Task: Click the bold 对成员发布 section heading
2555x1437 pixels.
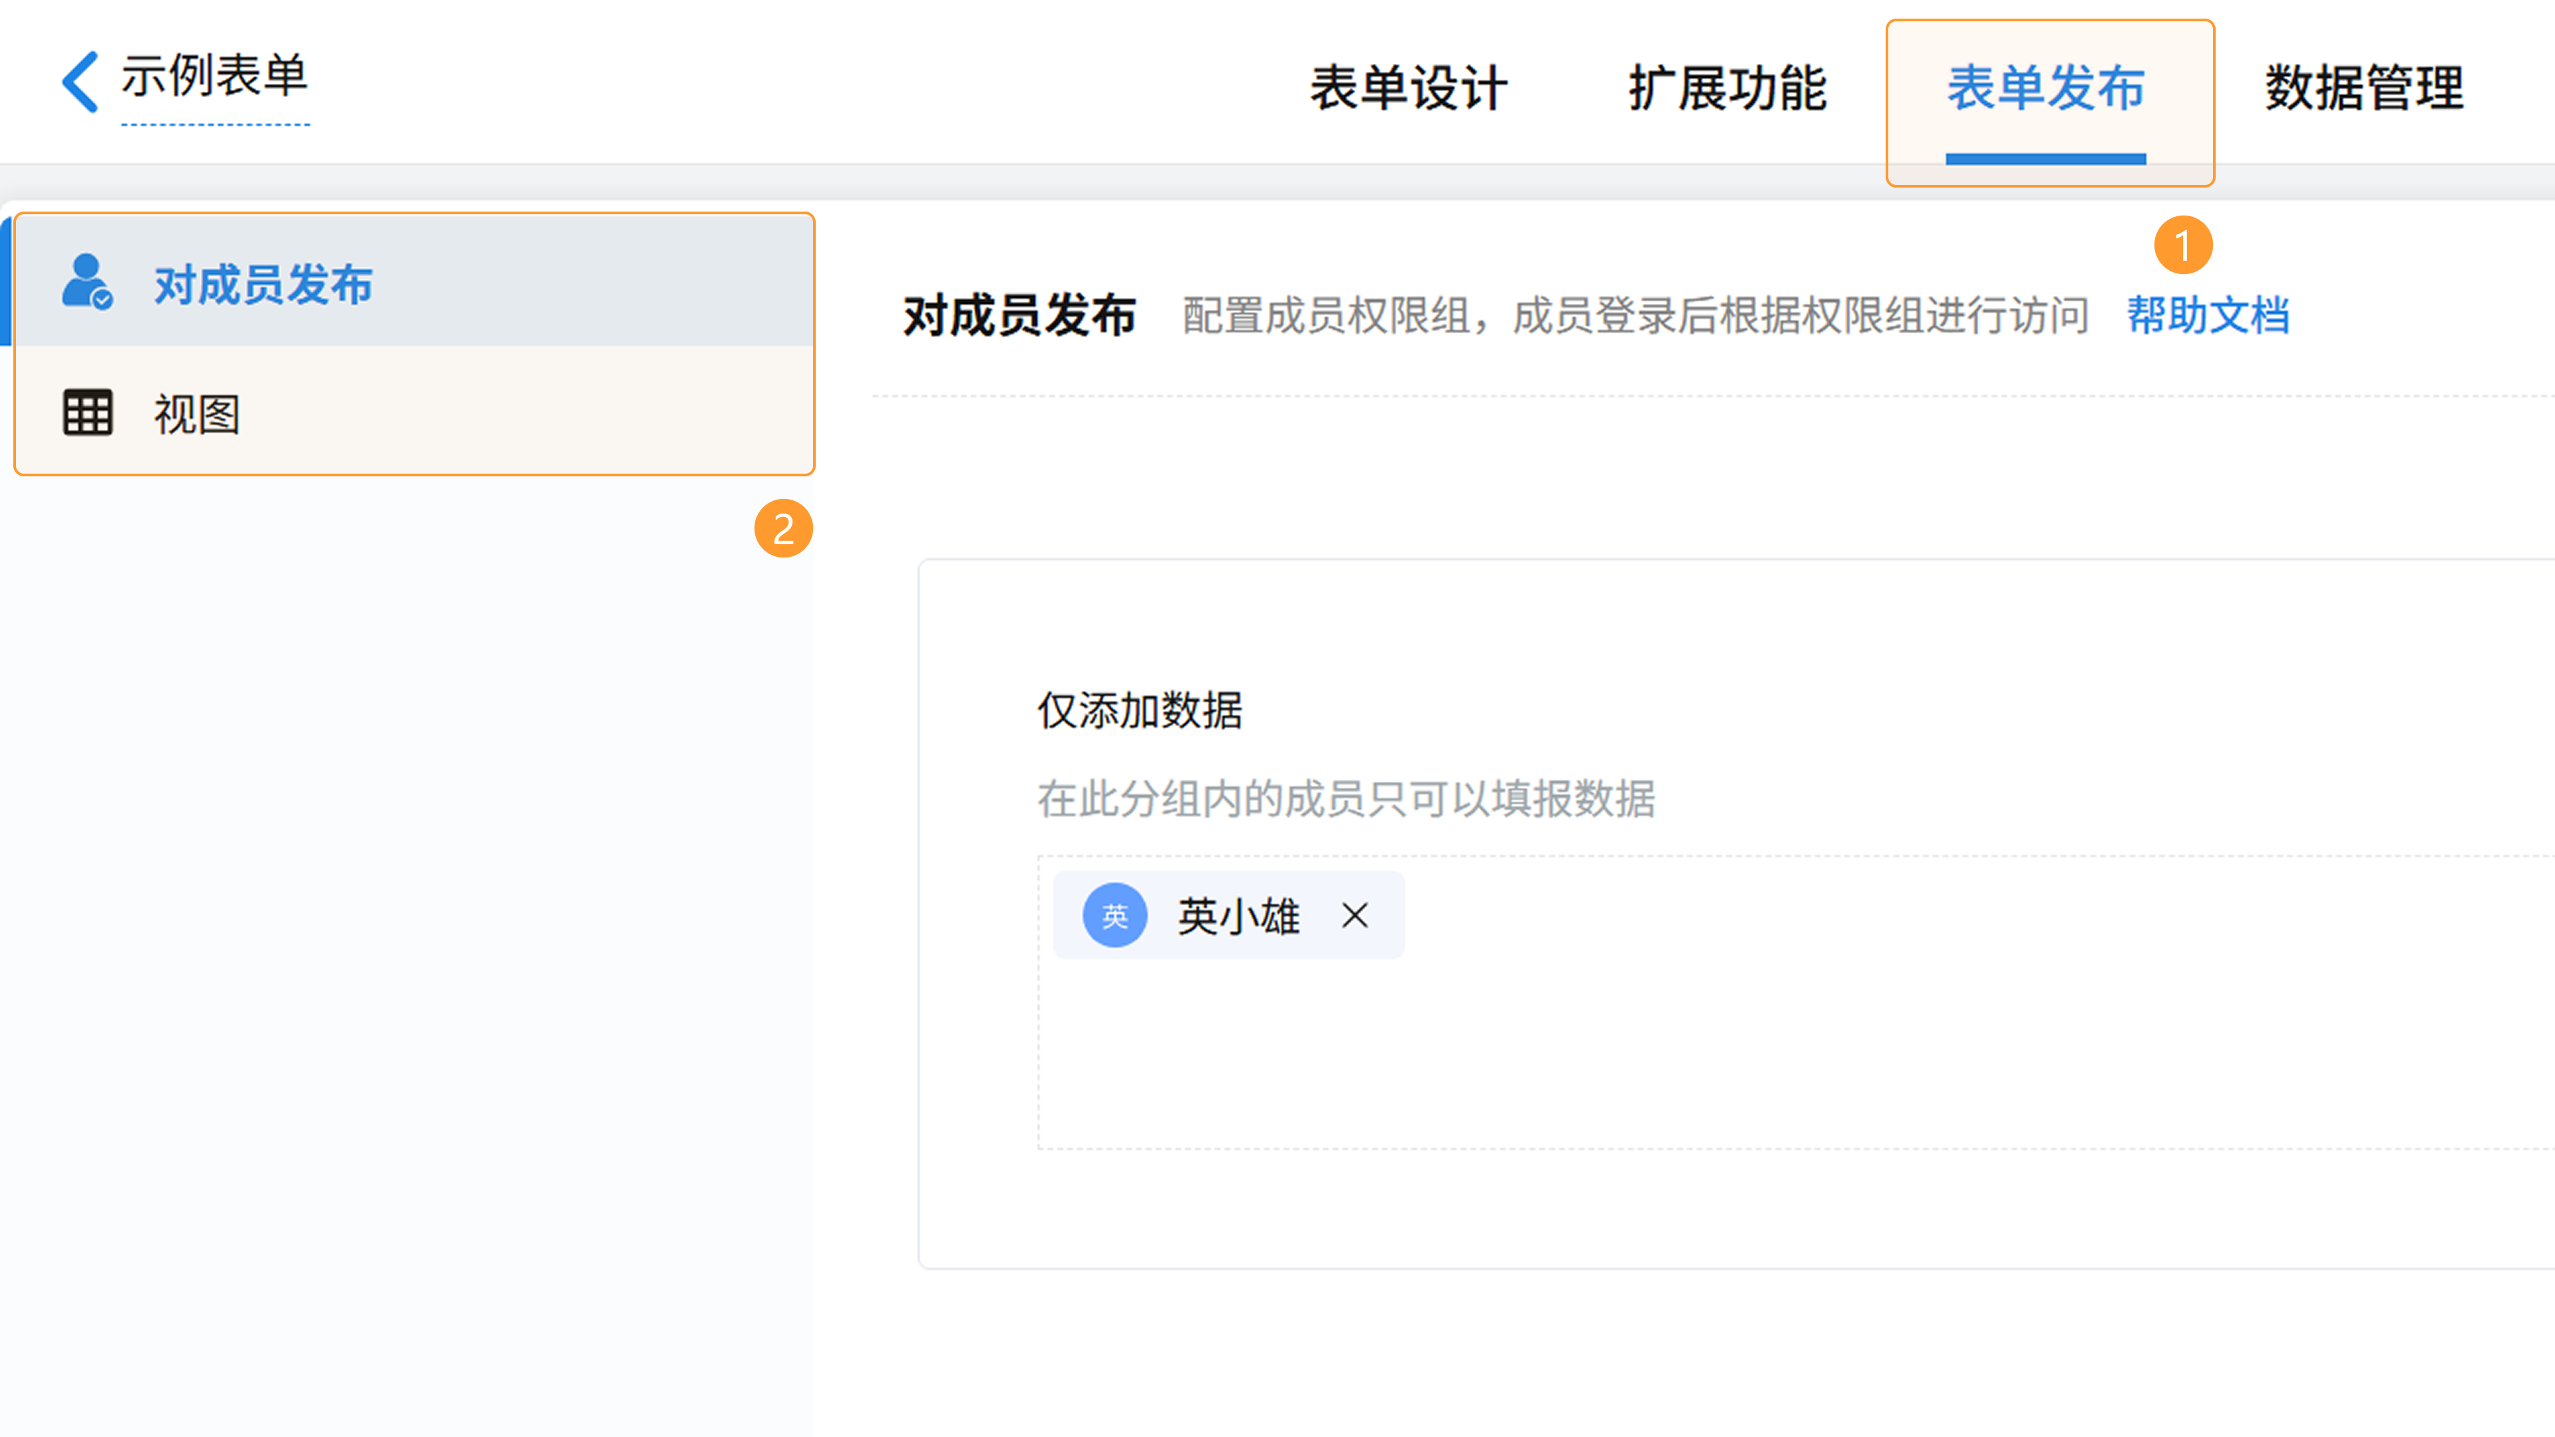Action: 1019,315
